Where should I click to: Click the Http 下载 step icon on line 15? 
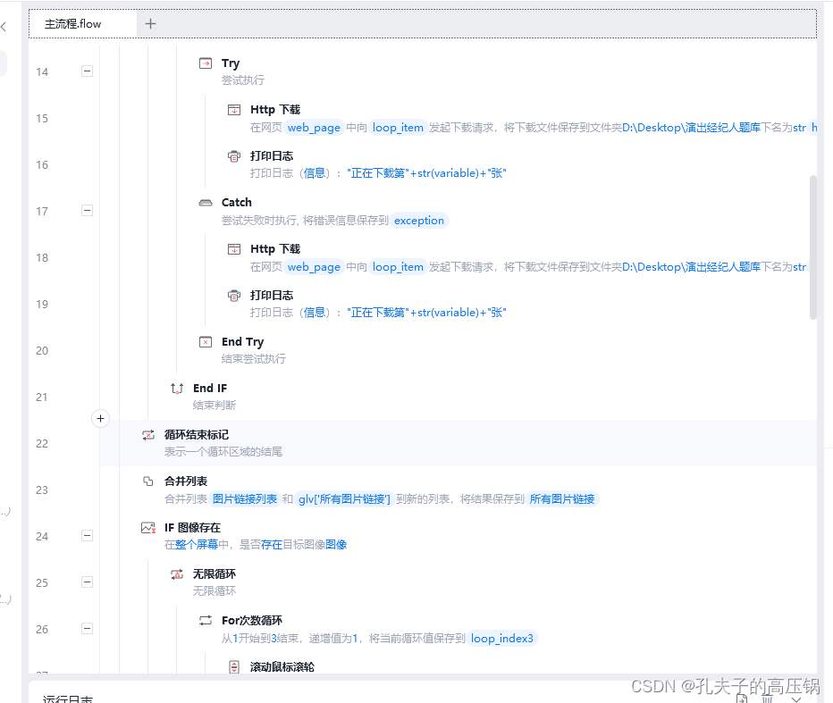pos(233,108)
